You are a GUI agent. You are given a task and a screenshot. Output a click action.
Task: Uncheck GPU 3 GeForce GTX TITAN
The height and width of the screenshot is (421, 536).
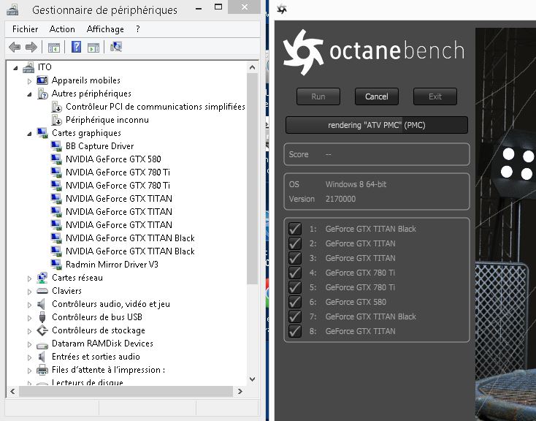tap(295, 258)
